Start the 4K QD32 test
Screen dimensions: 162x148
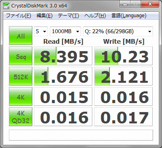[21, 117]
